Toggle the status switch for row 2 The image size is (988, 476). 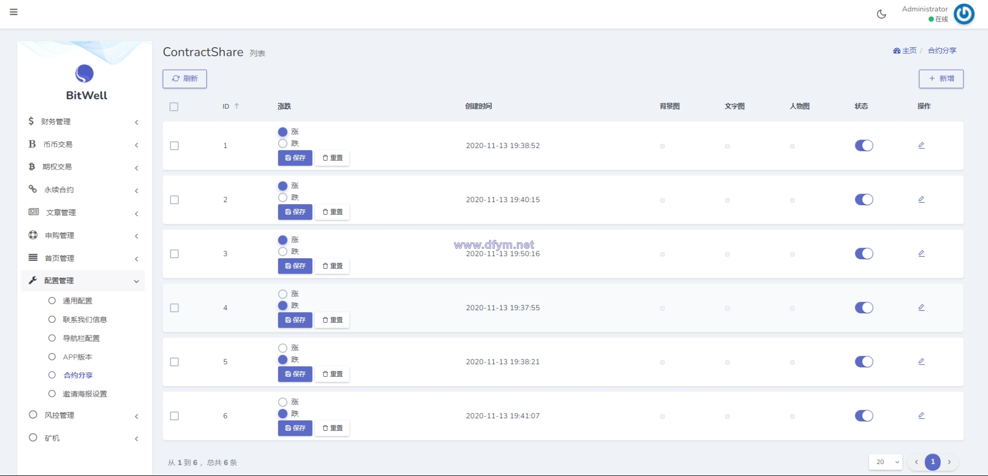pos(864,199)
